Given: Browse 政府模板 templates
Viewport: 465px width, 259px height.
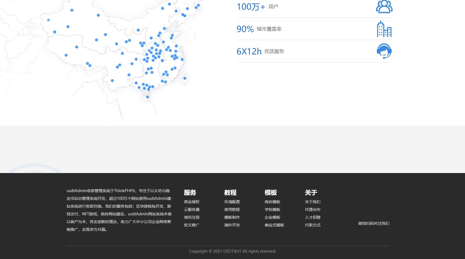Looking at the screenshot, I should point(272,202).
